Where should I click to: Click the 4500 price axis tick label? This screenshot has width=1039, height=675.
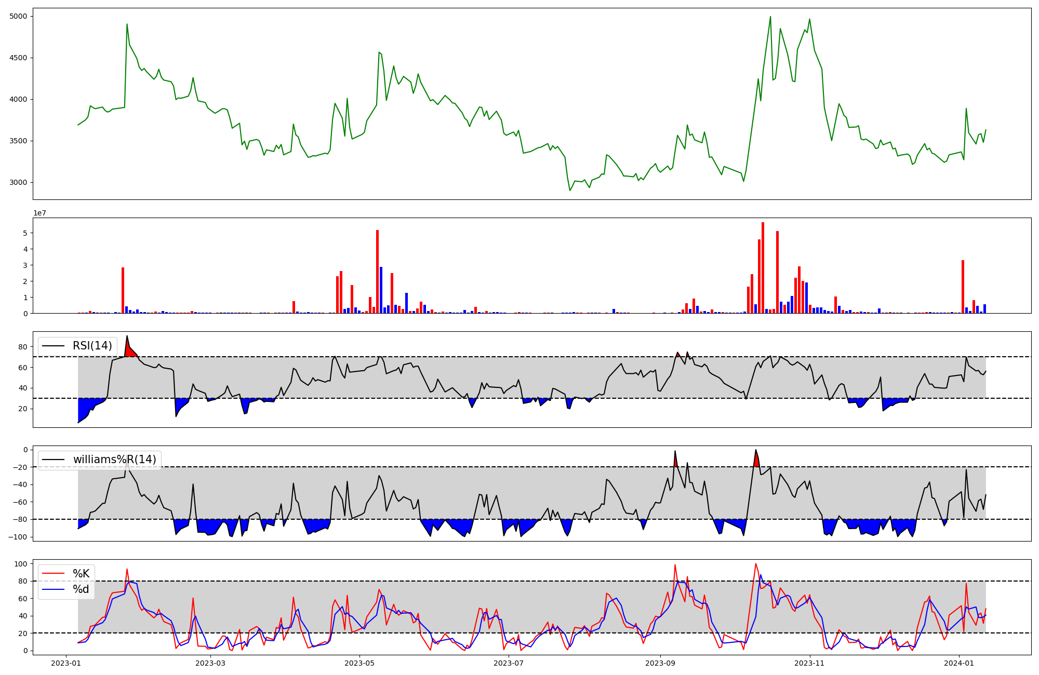18,58
